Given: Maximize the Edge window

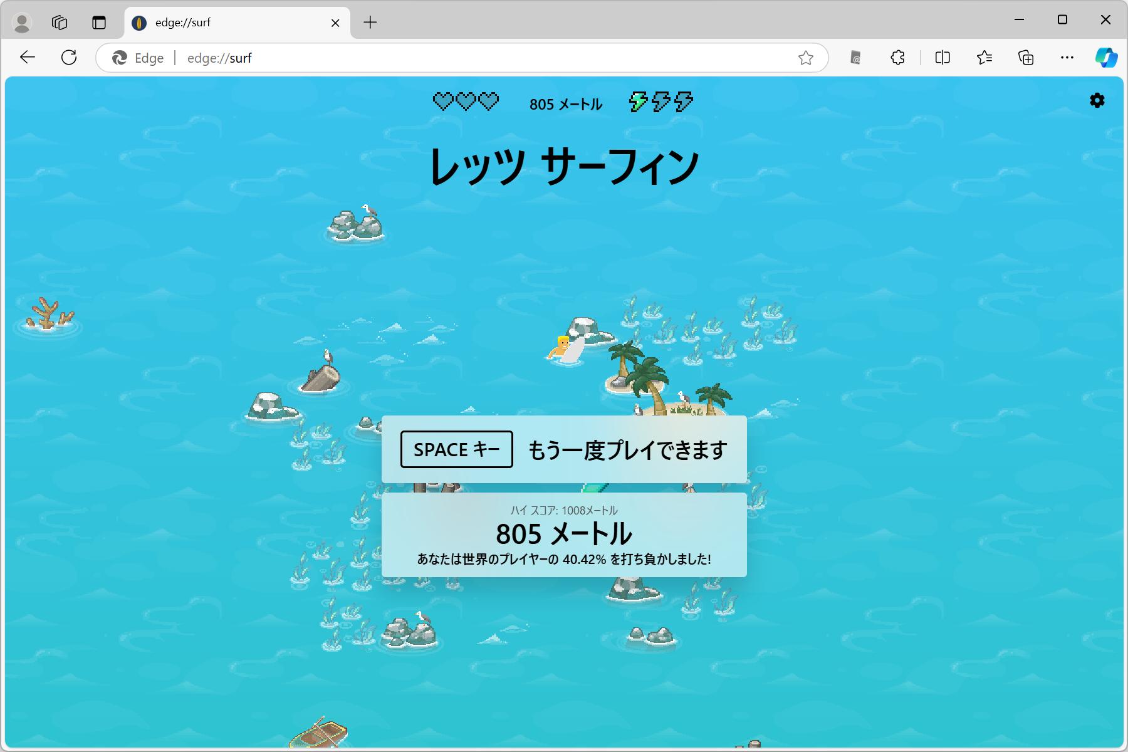Looking at the screenshot, I should [1062, 20].
